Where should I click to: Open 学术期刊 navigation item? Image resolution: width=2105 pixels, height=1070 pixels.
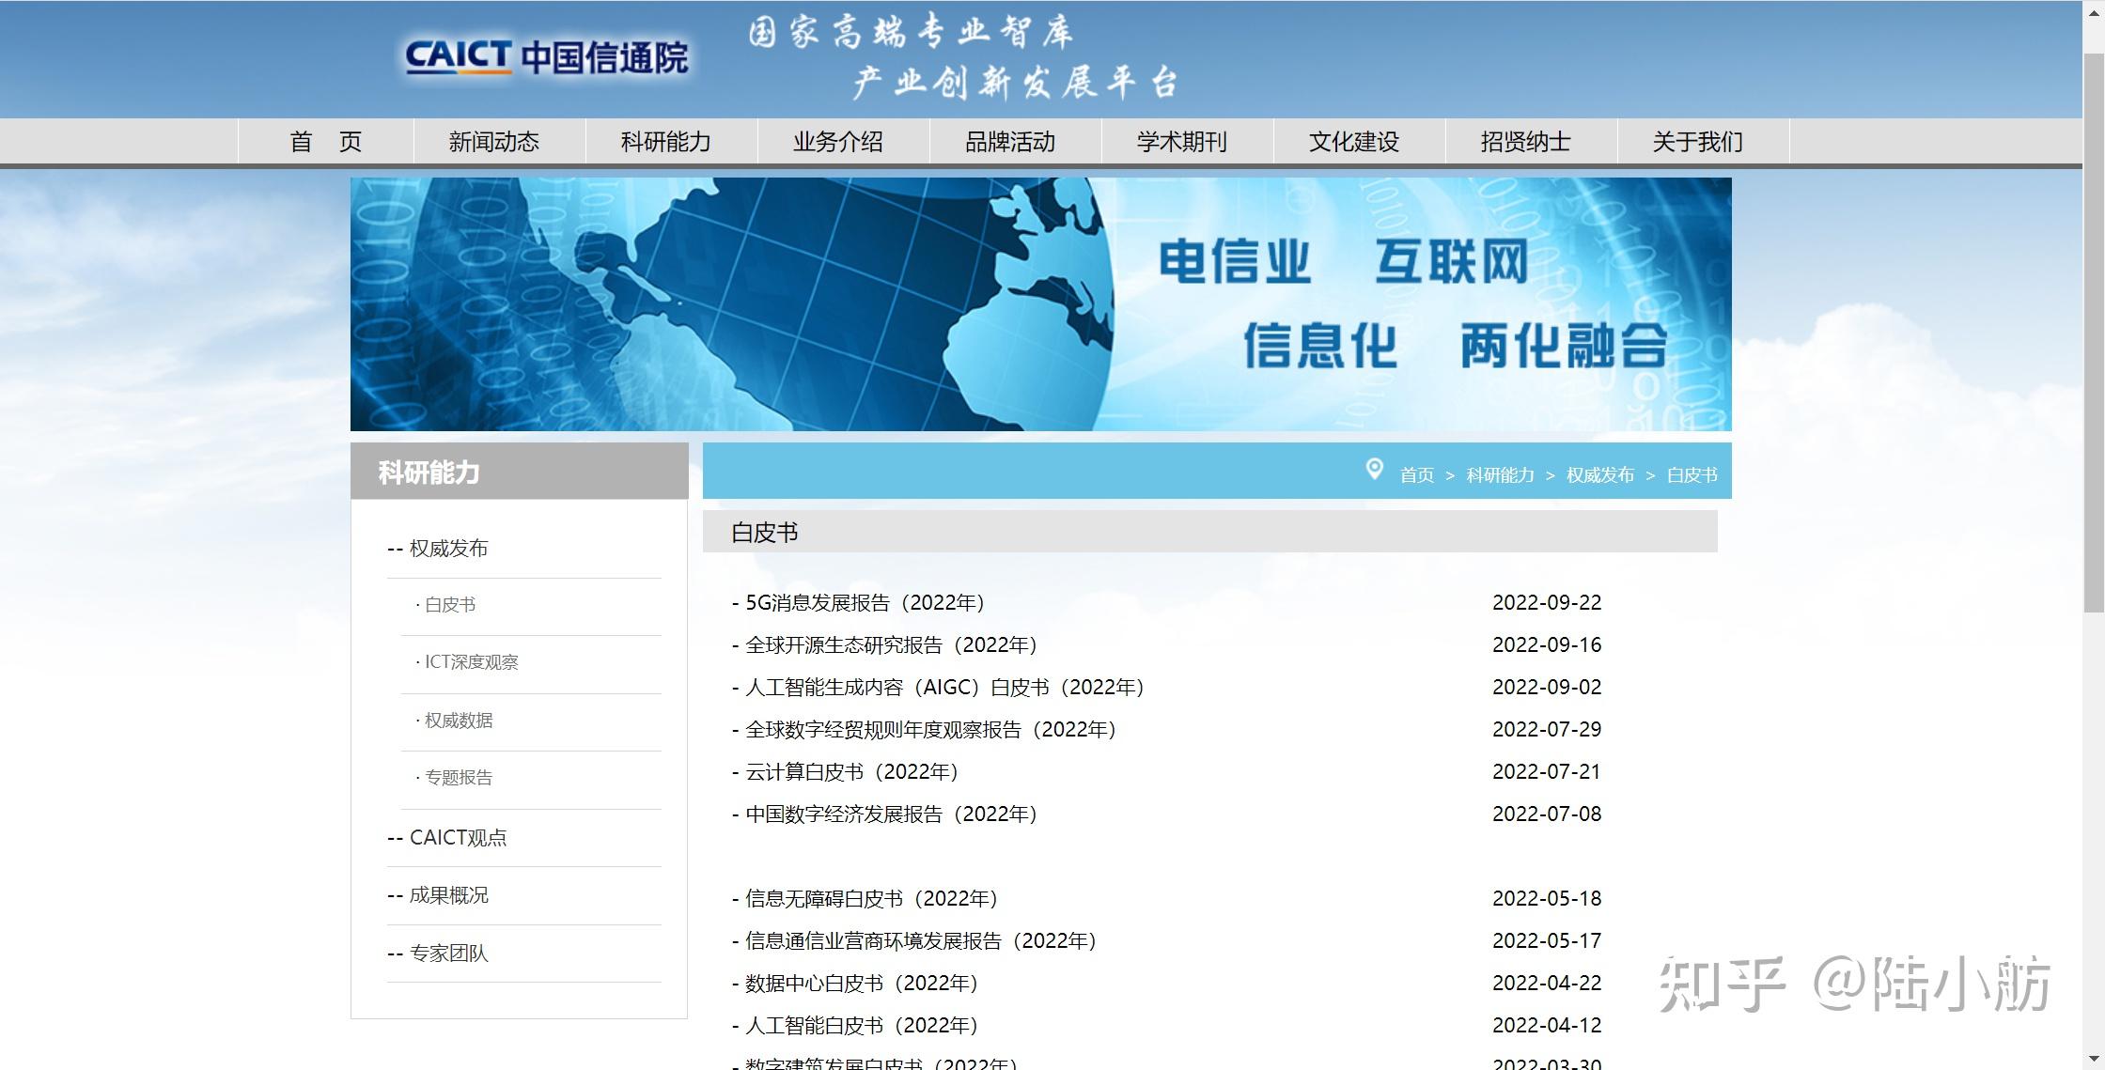(x=1182, y=141)
